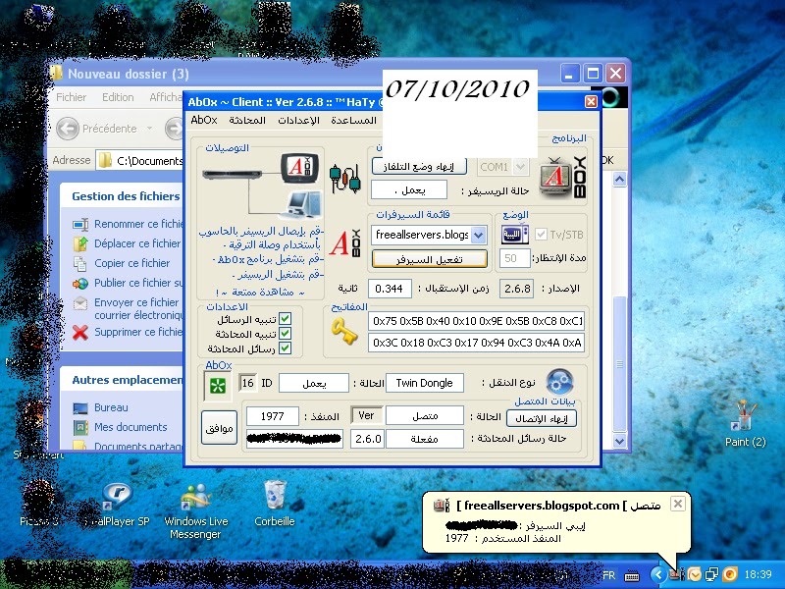Click the تفعيل السيرفر activate server button
The width and height of the screenshot is (785, 589).
(x=429, y=259)
